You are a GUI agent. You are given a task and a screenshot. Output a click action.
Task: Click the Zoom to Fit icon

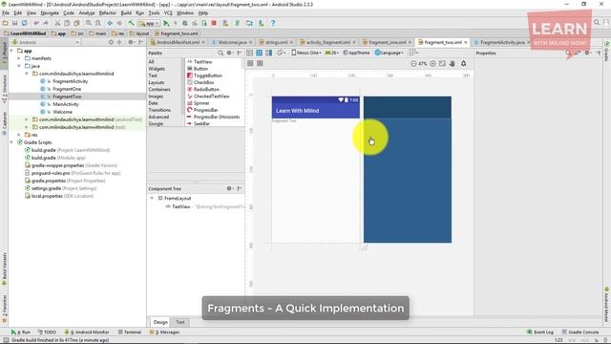(442, 64)
